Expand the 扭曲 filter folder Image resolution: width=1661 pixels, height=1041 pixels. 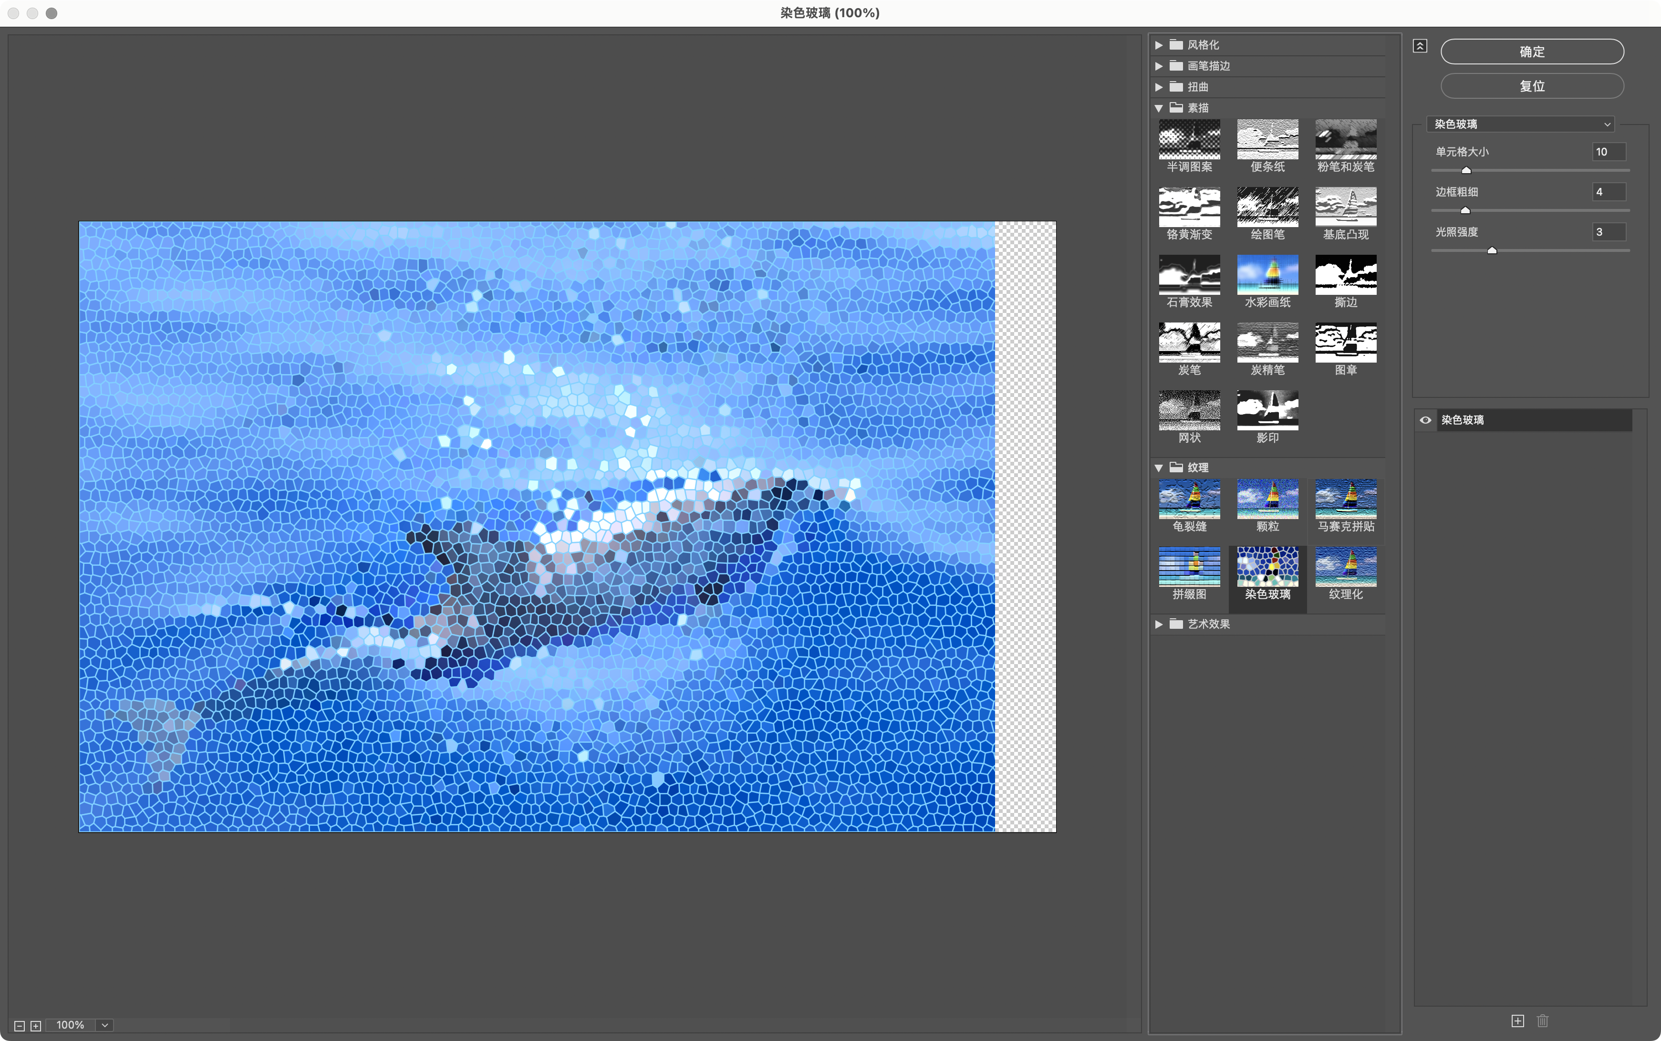click(x=1159, y=87)
